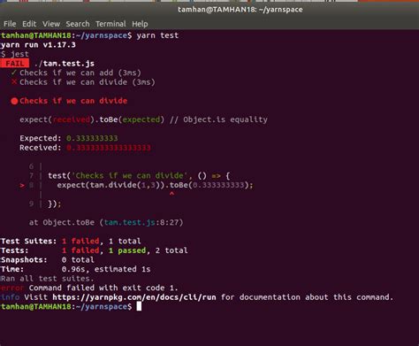Click the yarnpkg.com docs URL
Image resolution: width=419 pixels, height=346 pixels.
coord(134,297)
